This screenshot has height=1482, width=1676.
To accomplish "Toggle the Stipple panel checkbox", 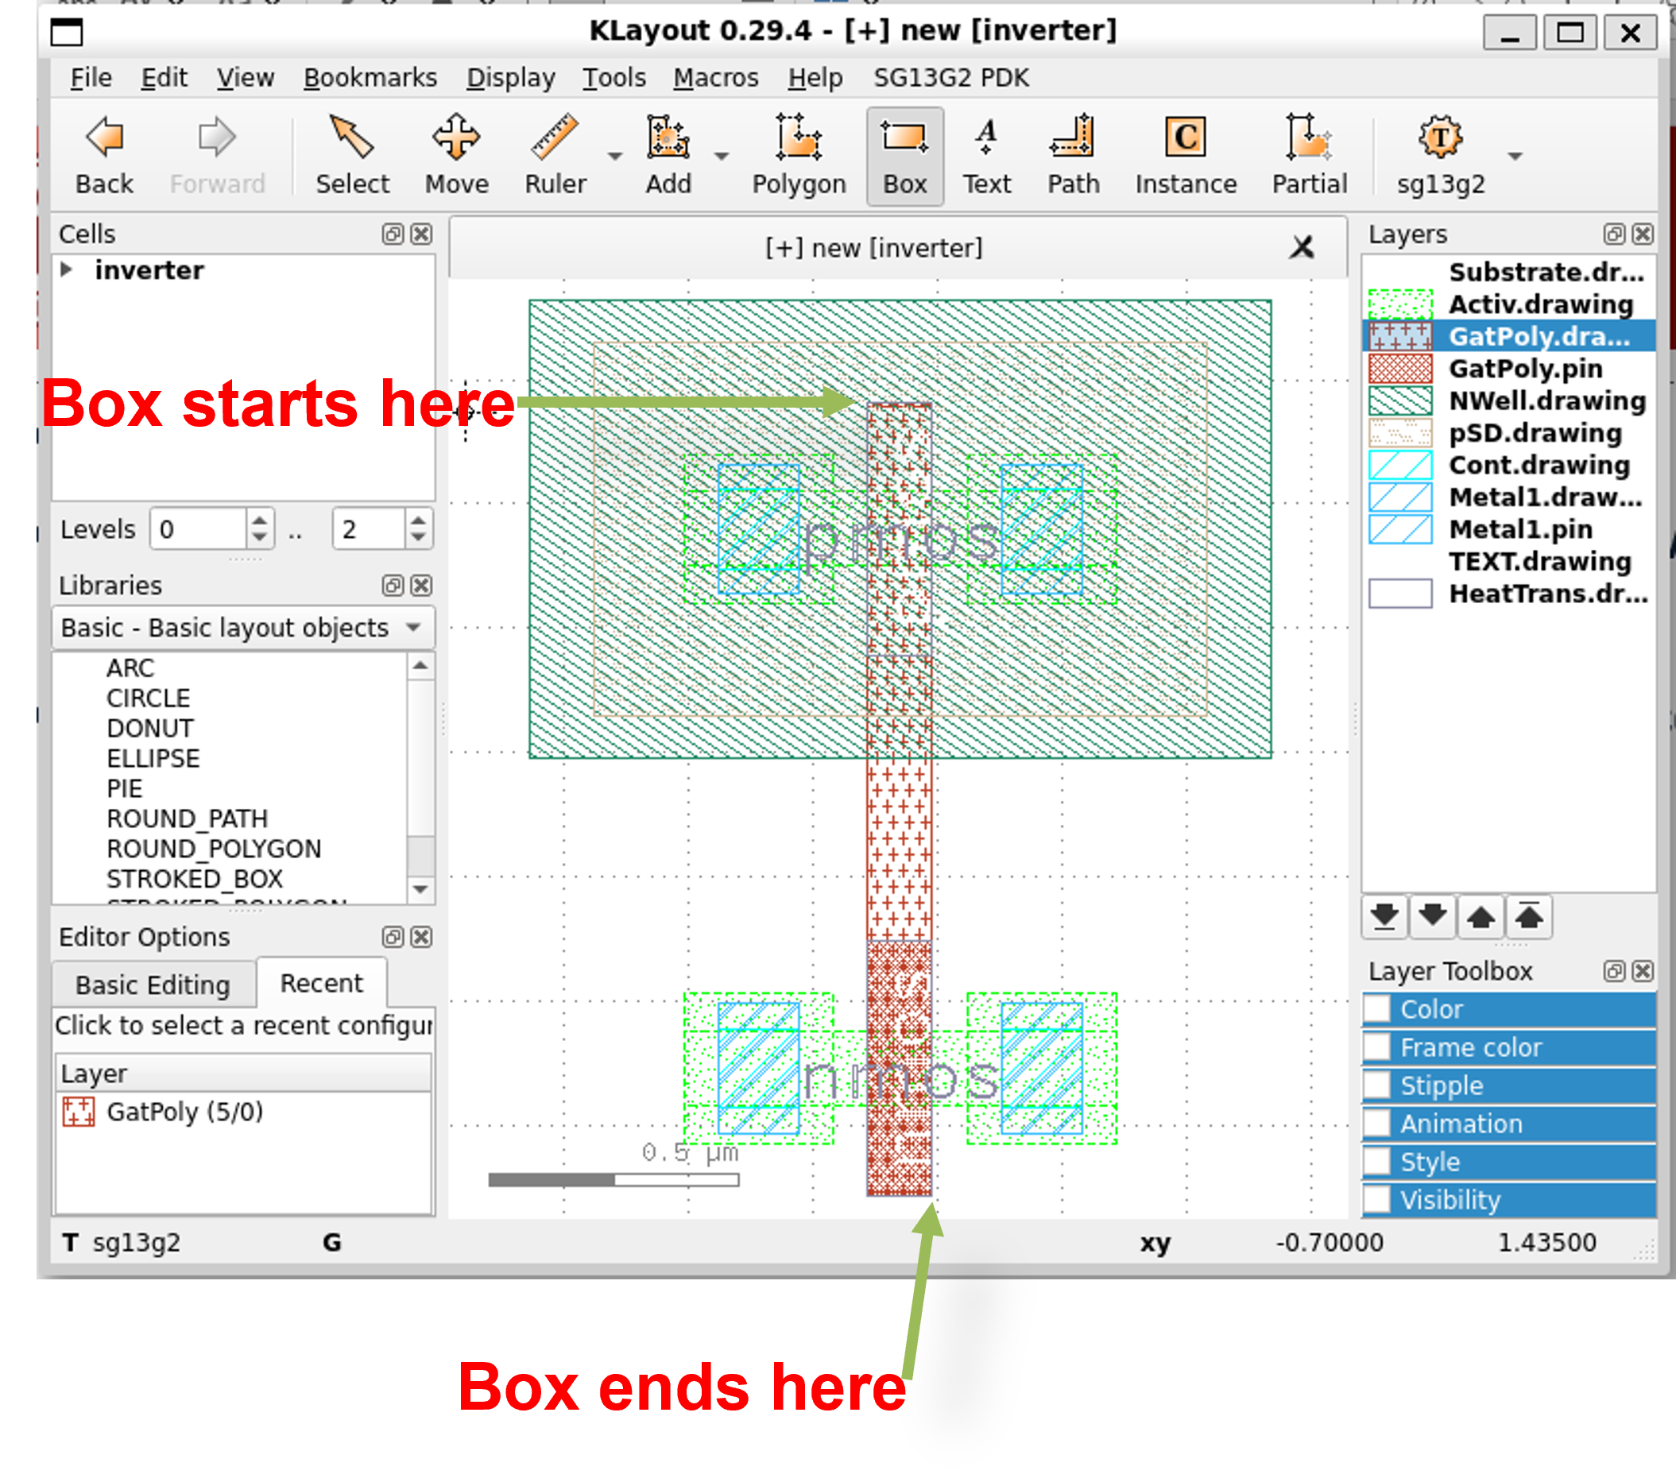I will click(1376, 1085).
